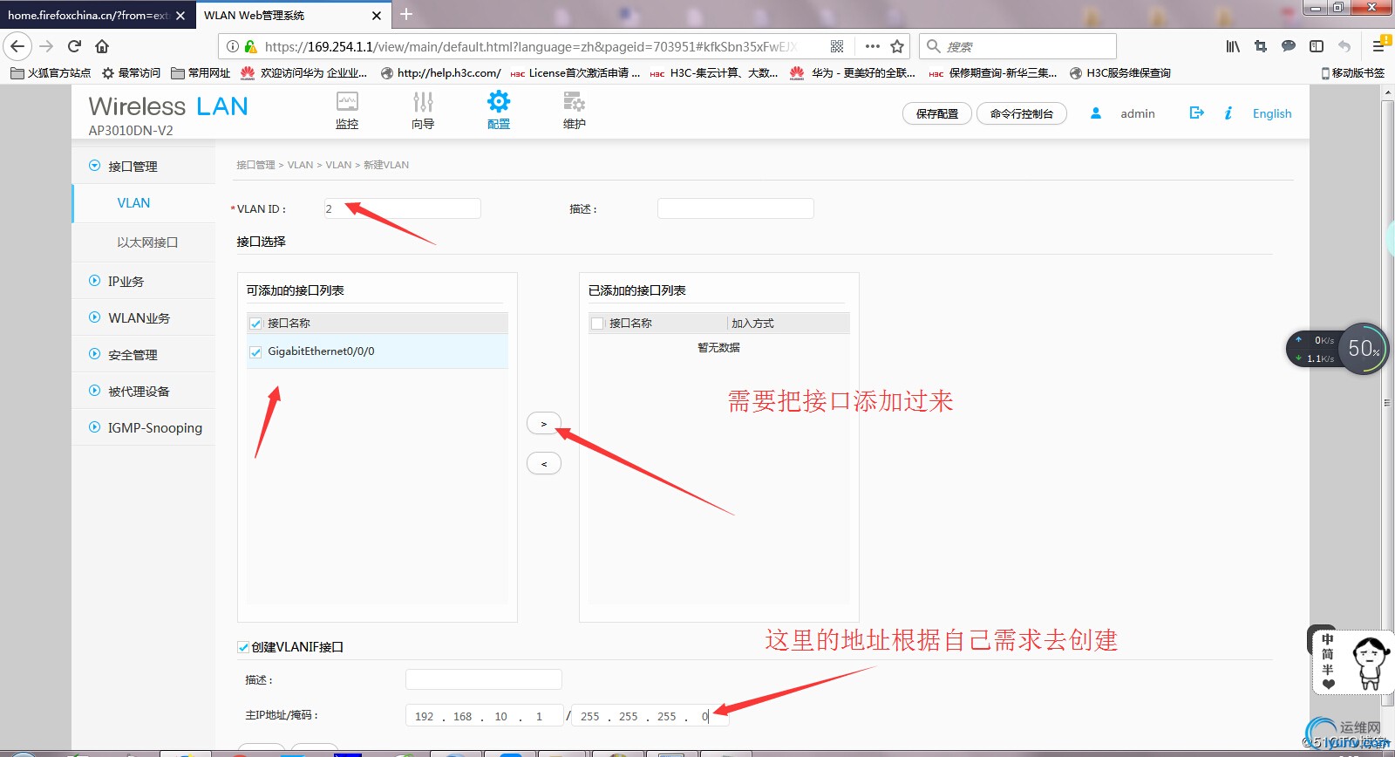Open Firefox library icon
Screen dimensions: 1395x757
(1233, 46)
